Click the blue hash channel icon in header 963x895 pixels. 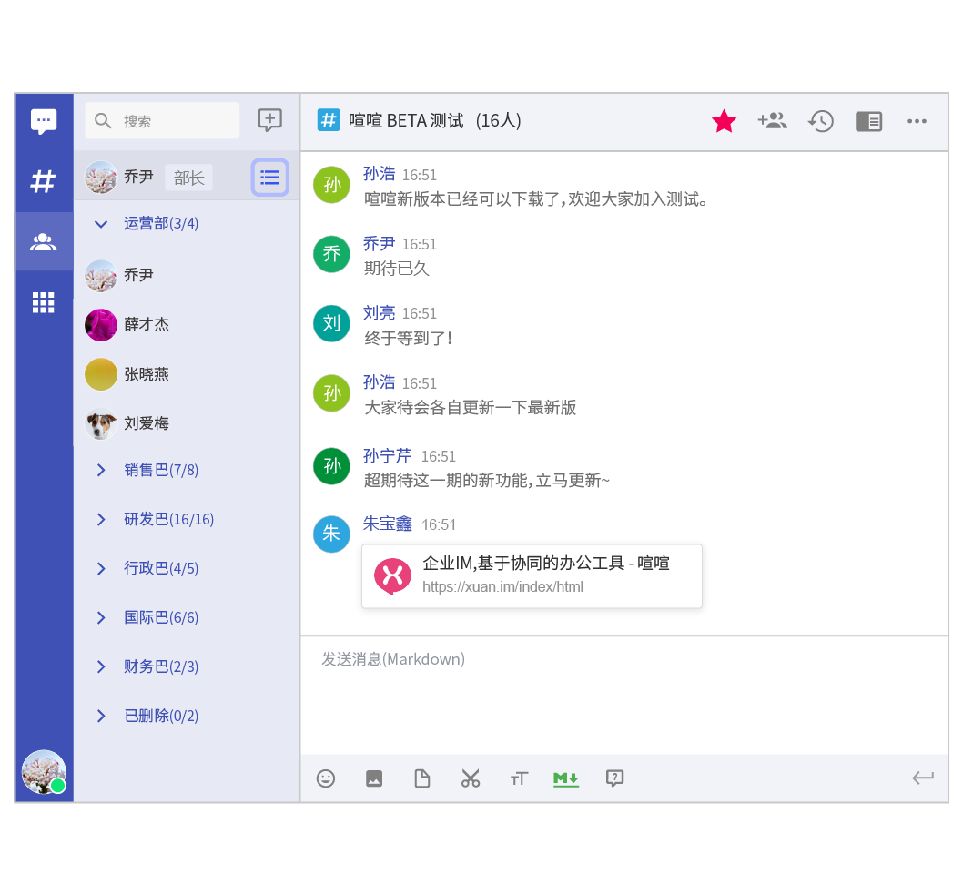pos(329,120)
